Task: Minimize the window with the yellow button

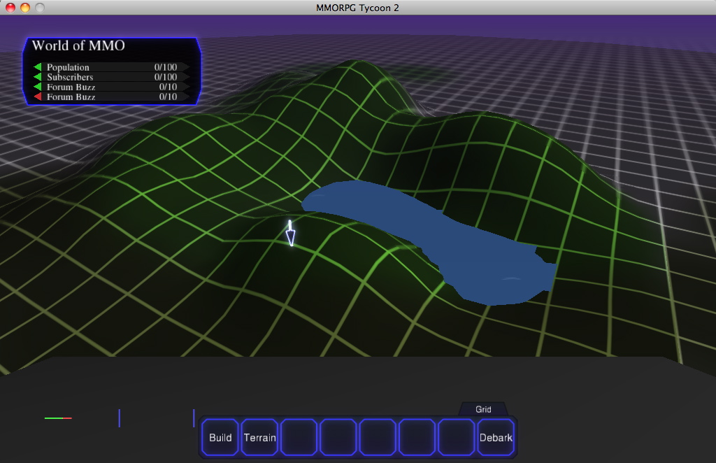Action: [25, 7]
